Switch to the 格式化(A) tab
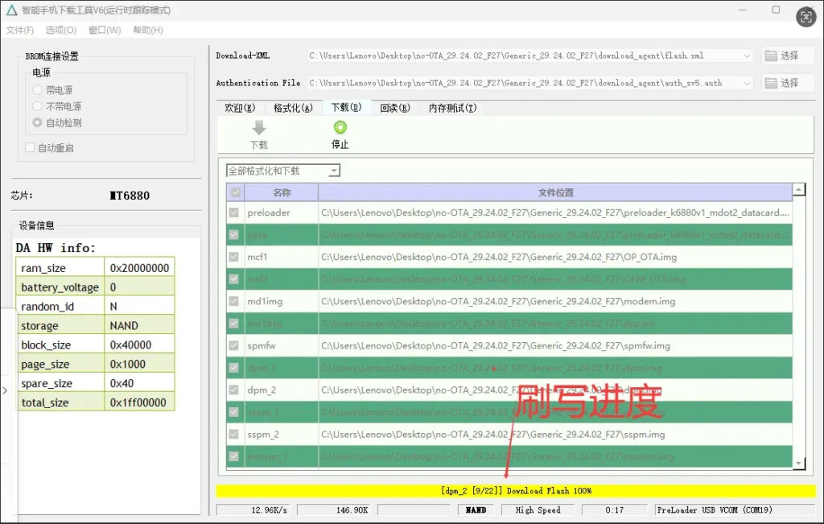The height and width of the screenshot is (524, 824). 293,108
